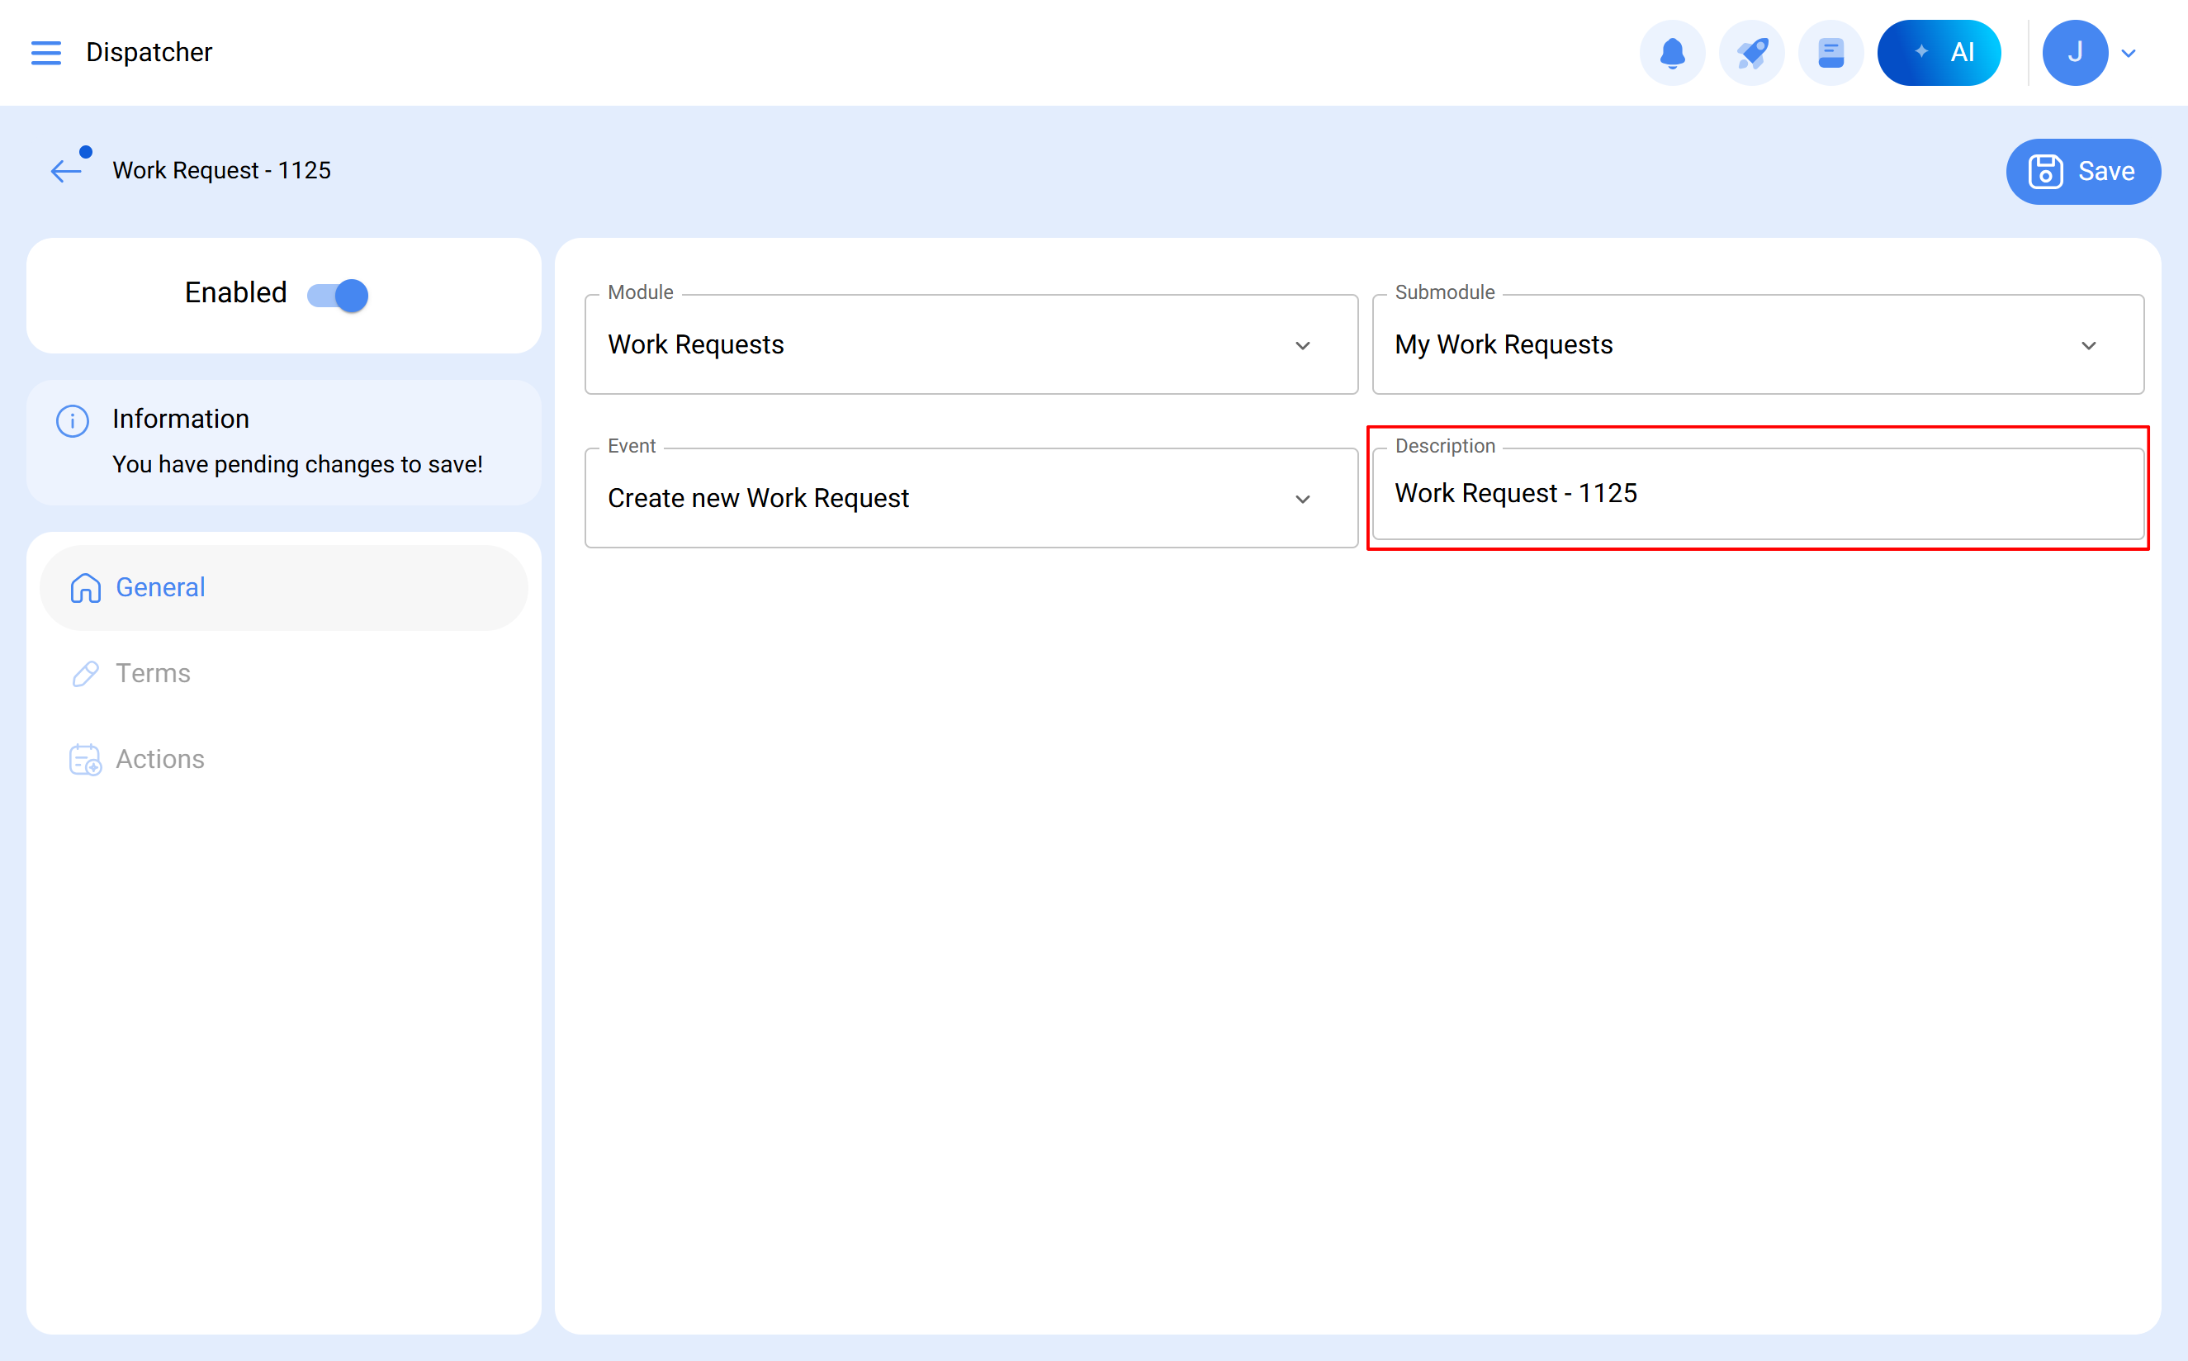Open the hamburger navigation menu

46,52
